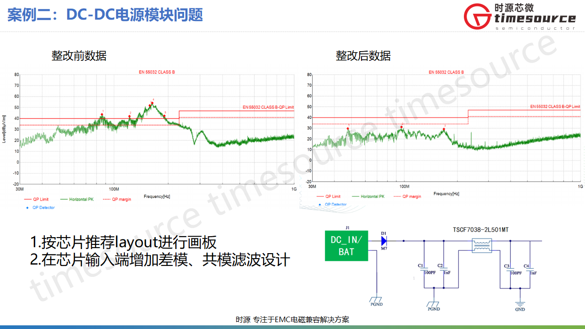
Task: Click capacitor C4 in the schematic
Action: pos(531,270)
